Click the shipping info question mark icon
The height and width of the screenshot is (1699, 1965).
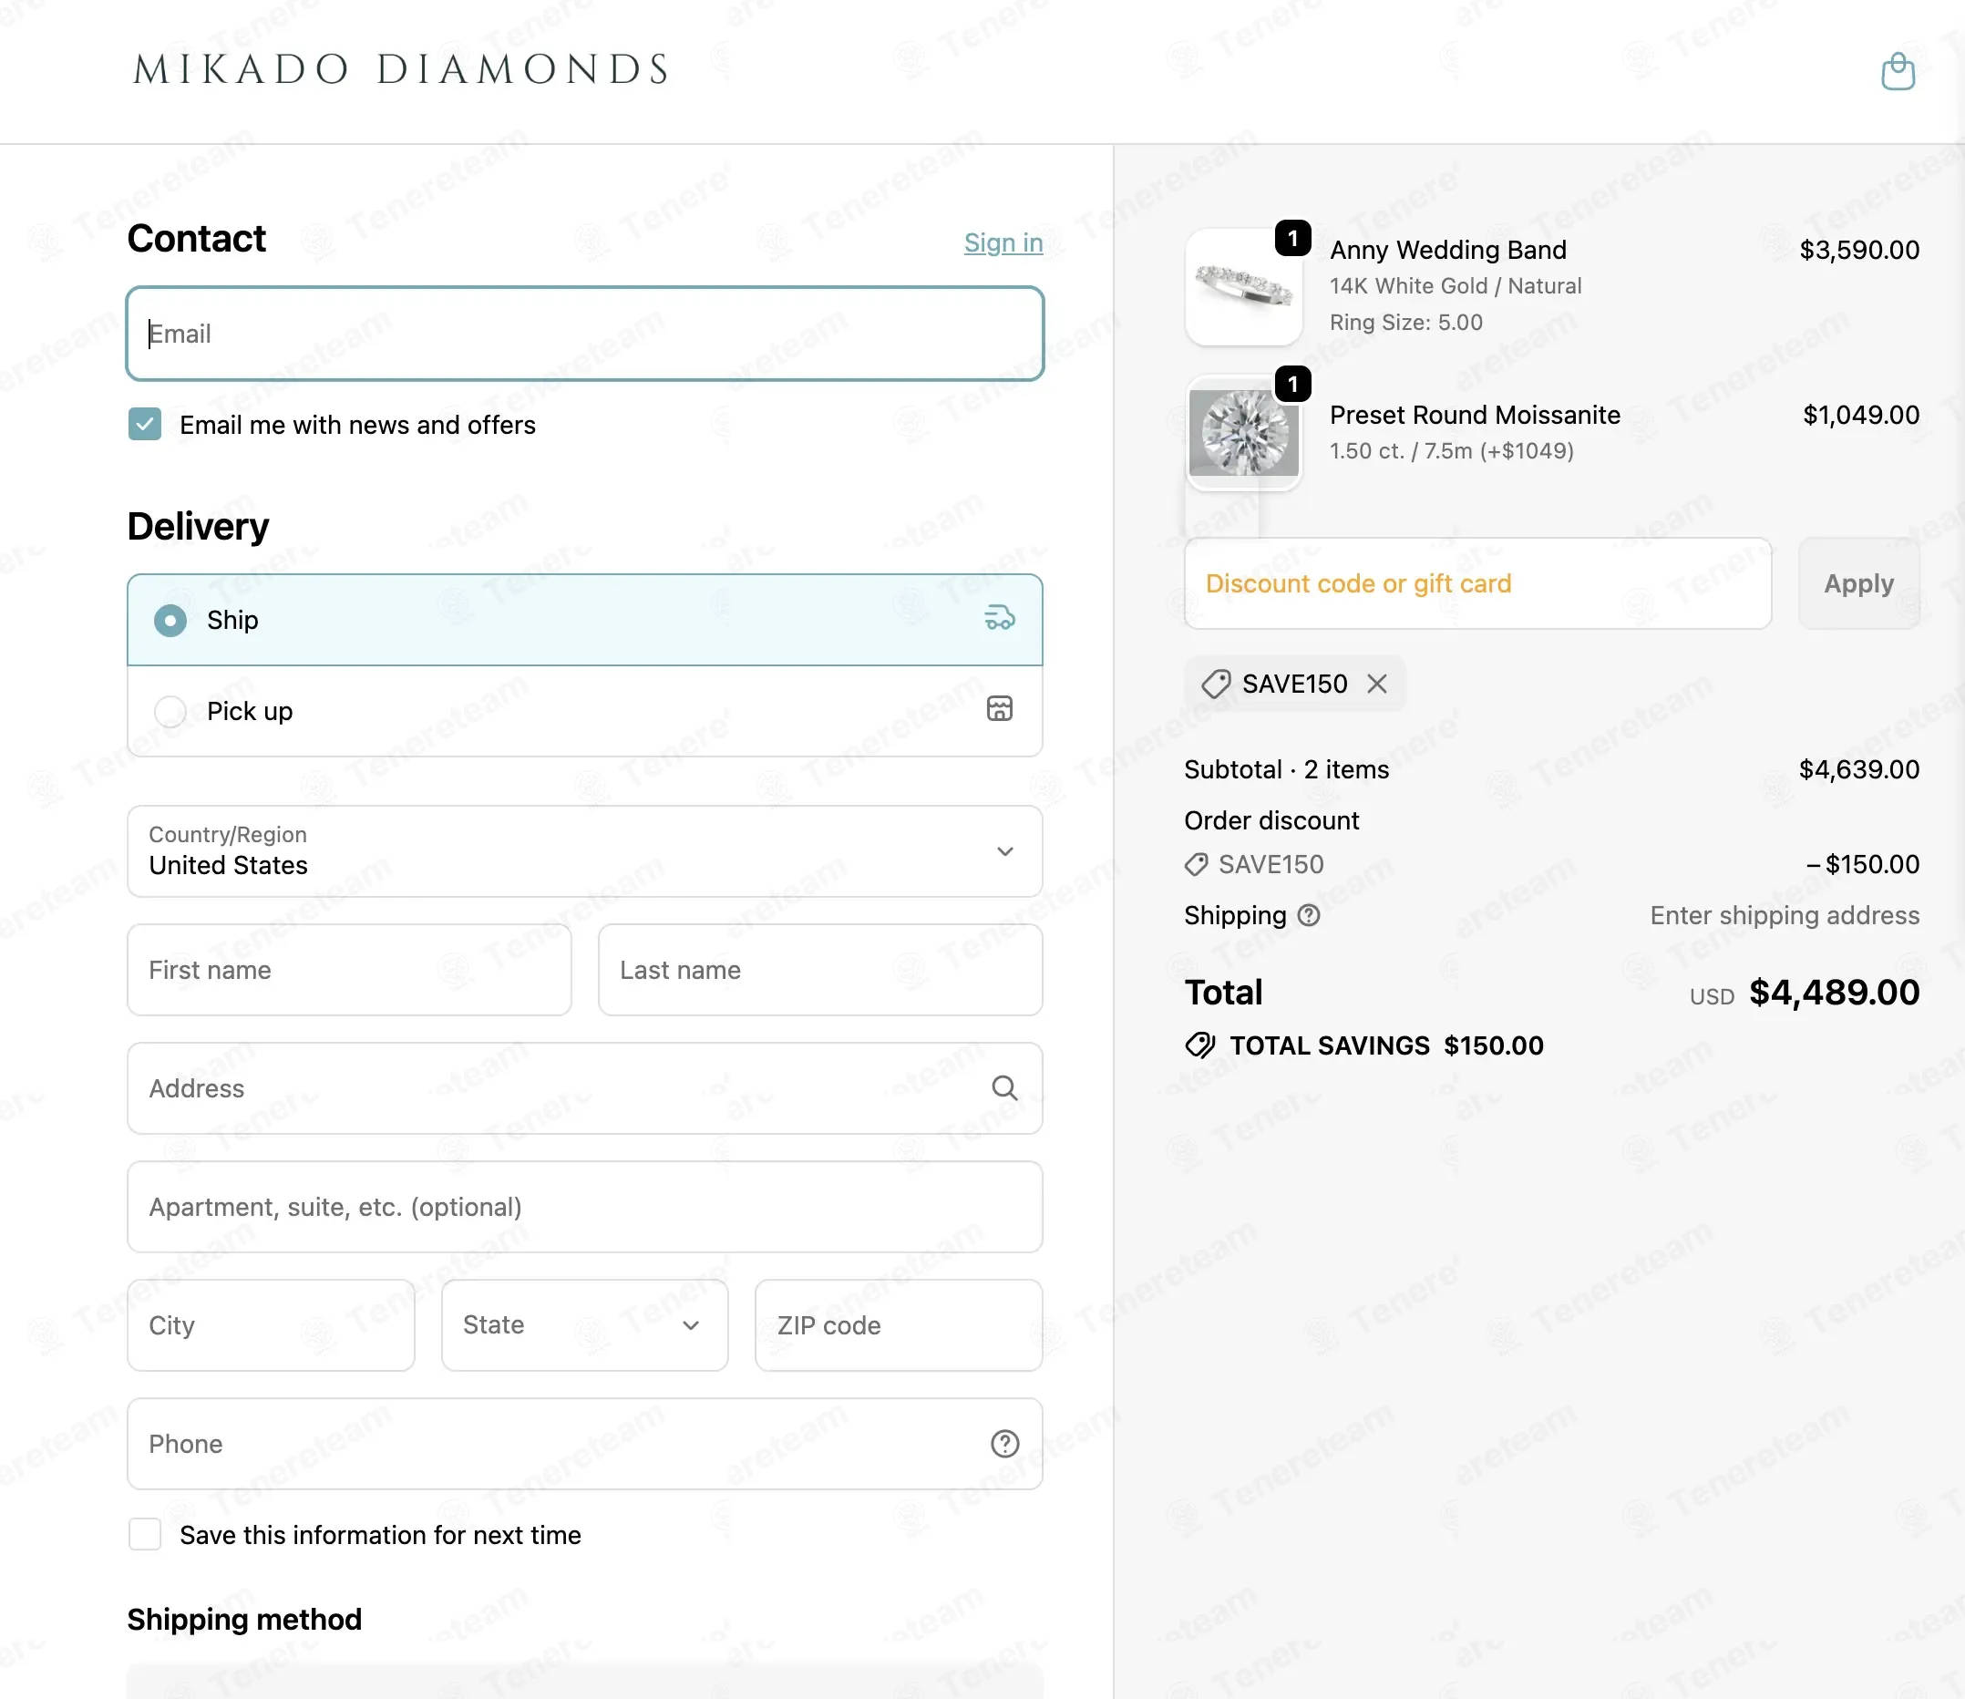(x=1309, y=915)
